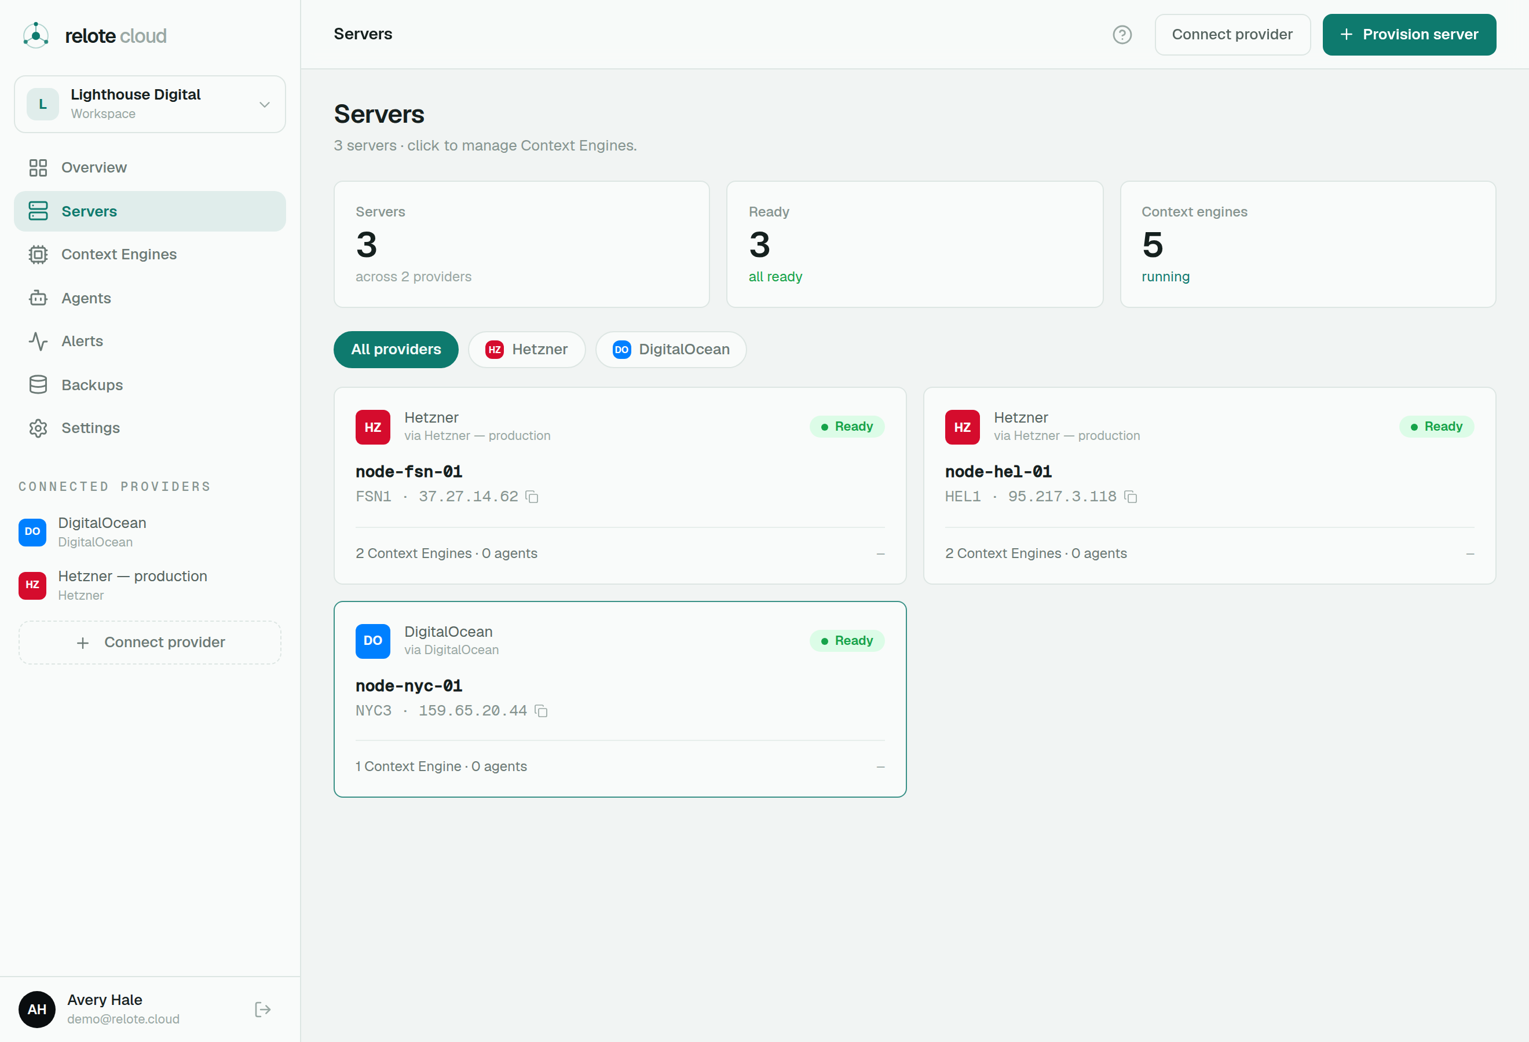The image size is (1529, 1042).
Task: Click the Settings gear icon
Action: point(38,428)
